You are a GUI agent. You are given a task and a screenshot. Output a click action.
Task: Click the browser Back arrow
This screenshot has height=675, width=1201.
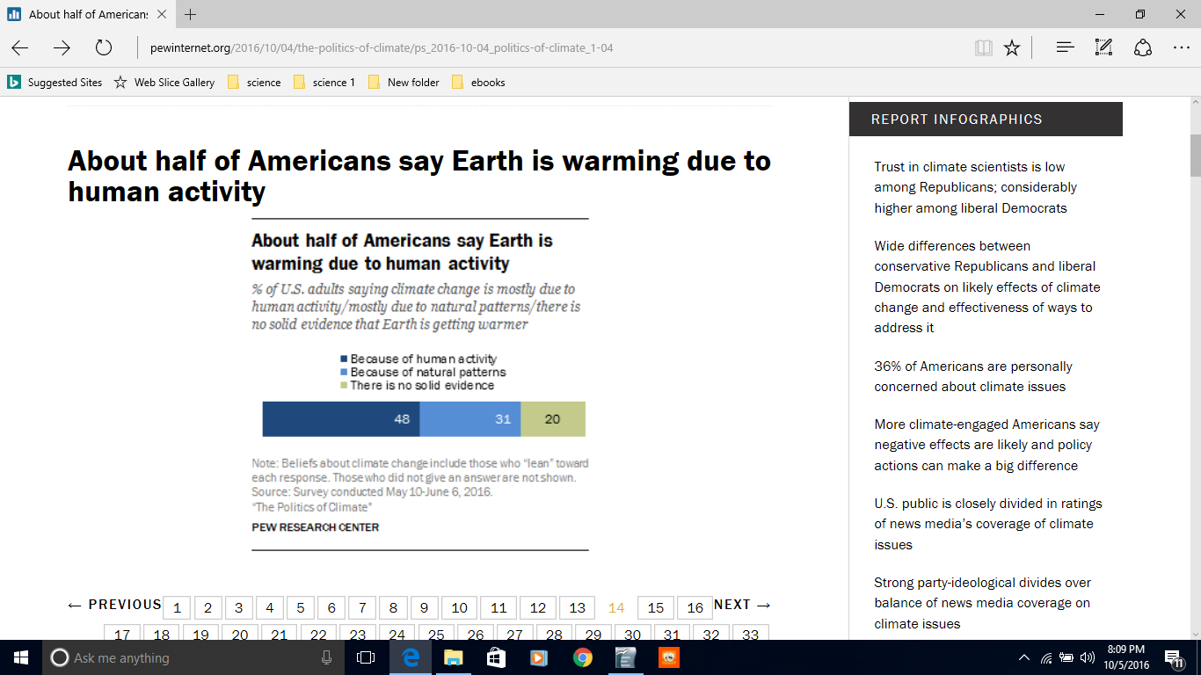[19, 47]
